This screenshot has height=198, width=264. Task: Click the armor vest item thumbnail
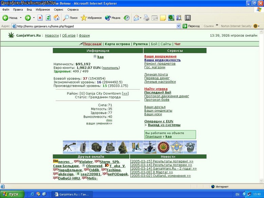click(110, 147)
